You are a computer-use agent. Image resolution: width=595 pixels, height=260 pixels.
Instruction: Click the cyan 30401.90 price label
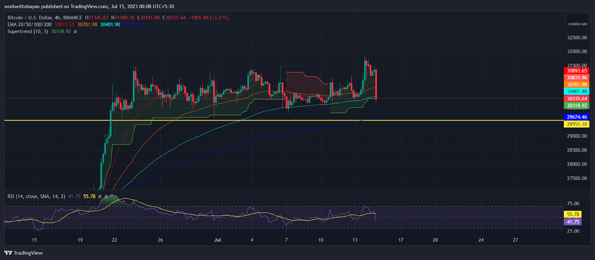coord(577,92)
